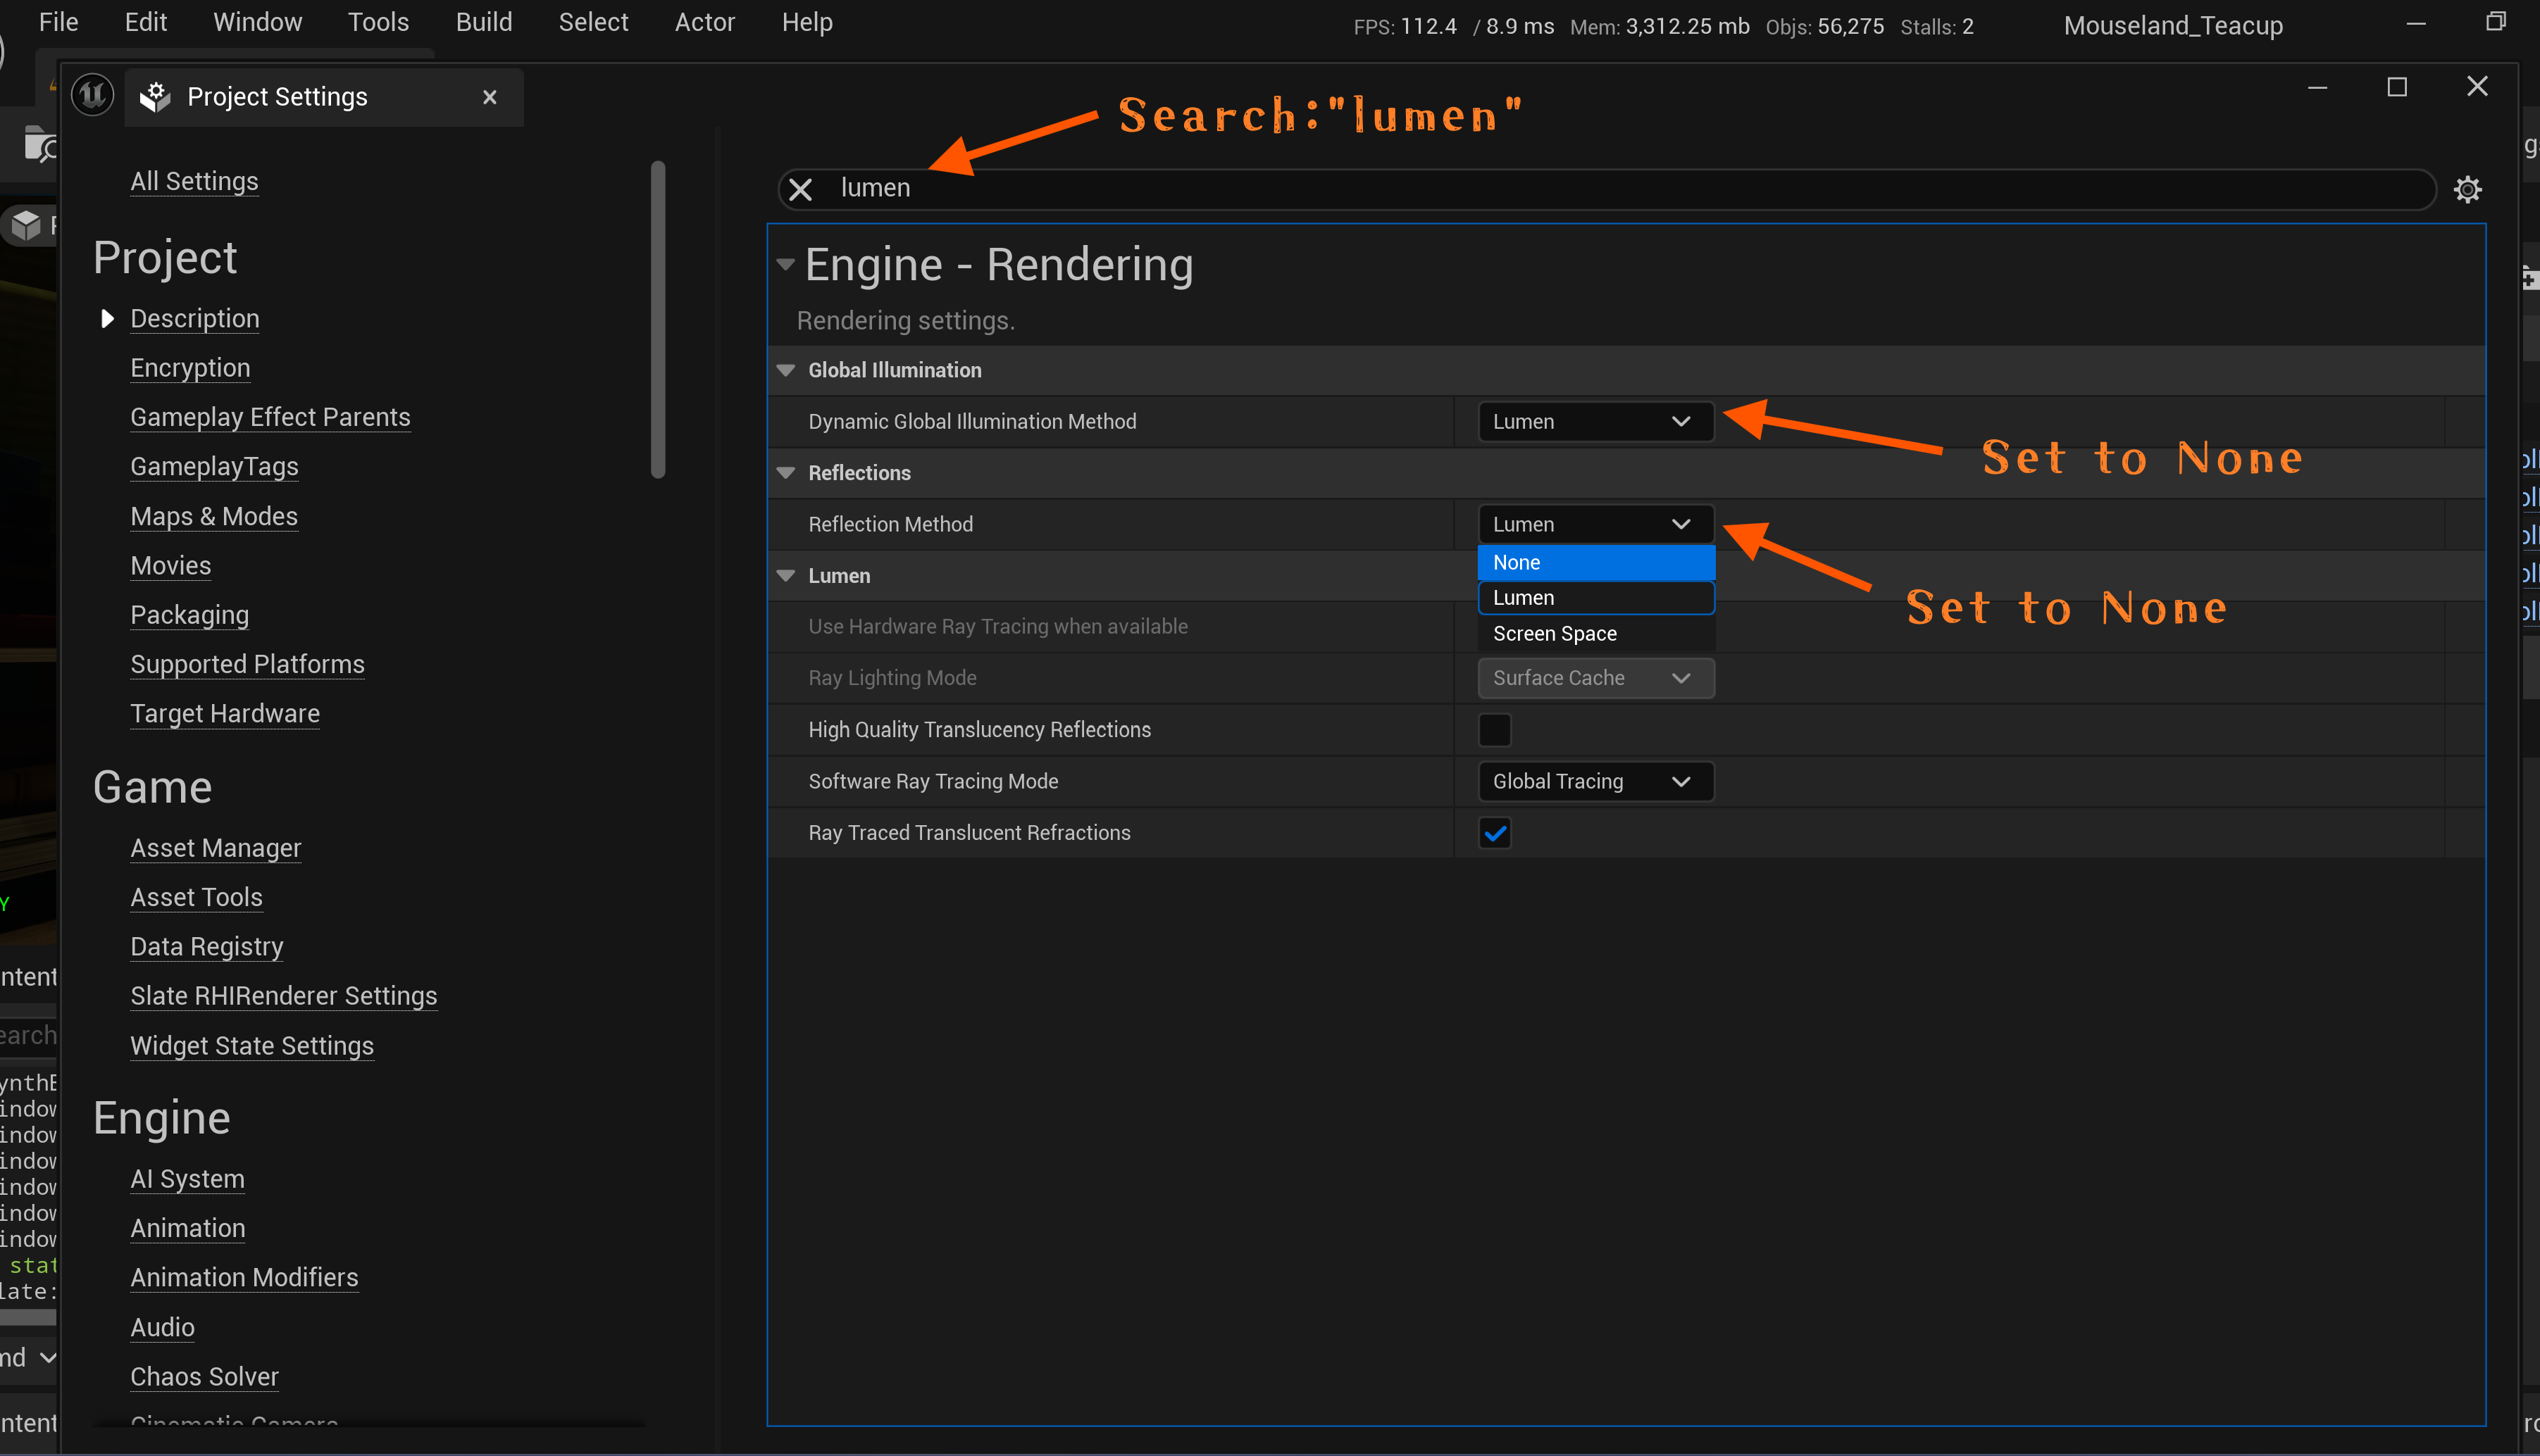Viewport: 2540px width, 1456px height.
Task: Open the Edit menu
Action: 145,22
